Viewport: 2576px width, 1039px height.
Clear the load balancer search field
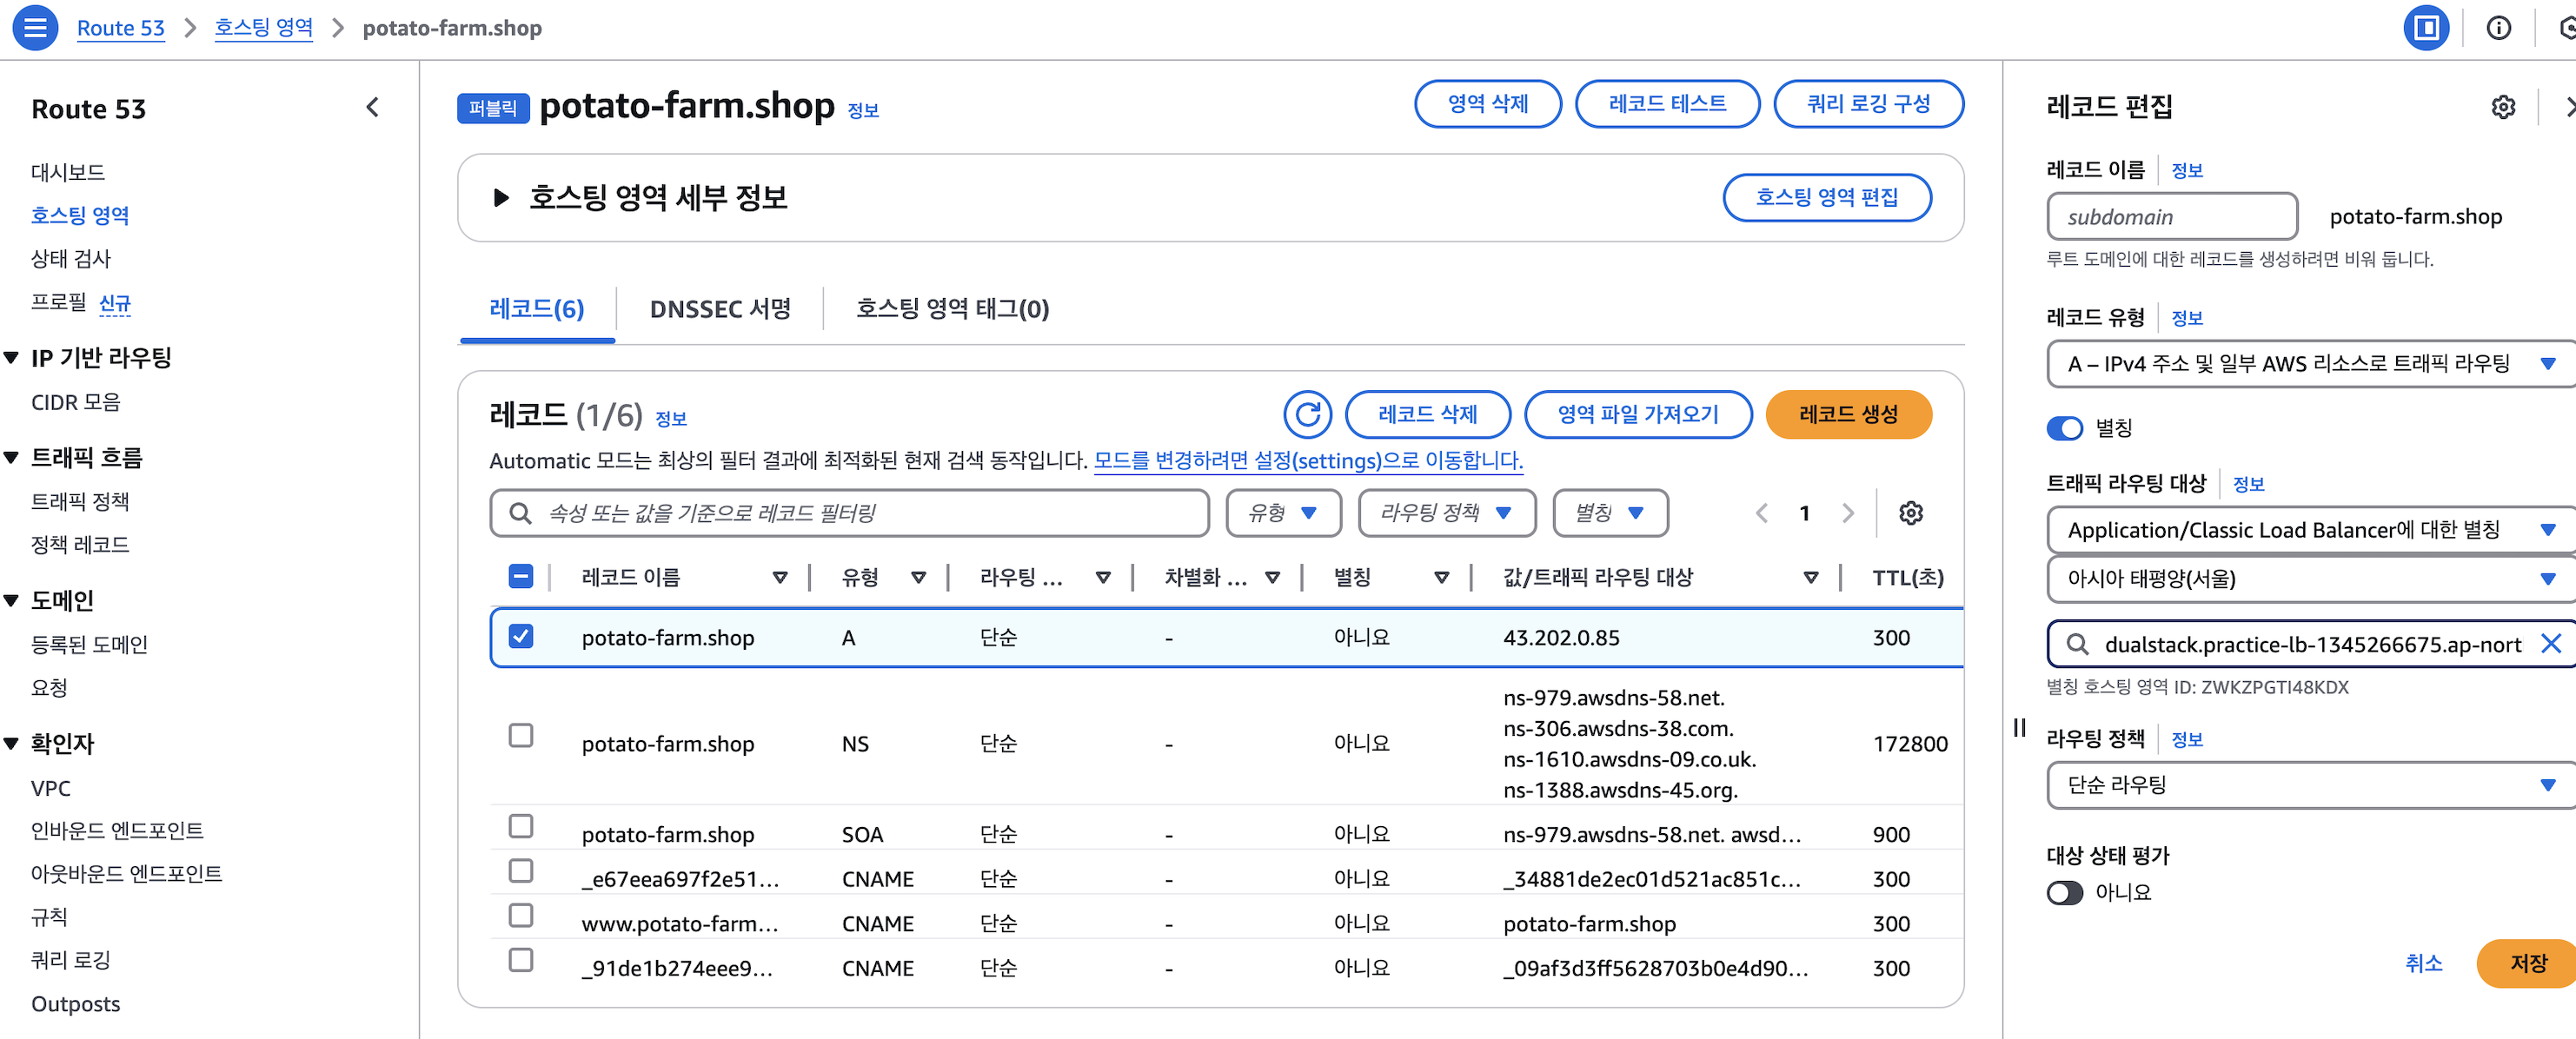coord(2550,644)
